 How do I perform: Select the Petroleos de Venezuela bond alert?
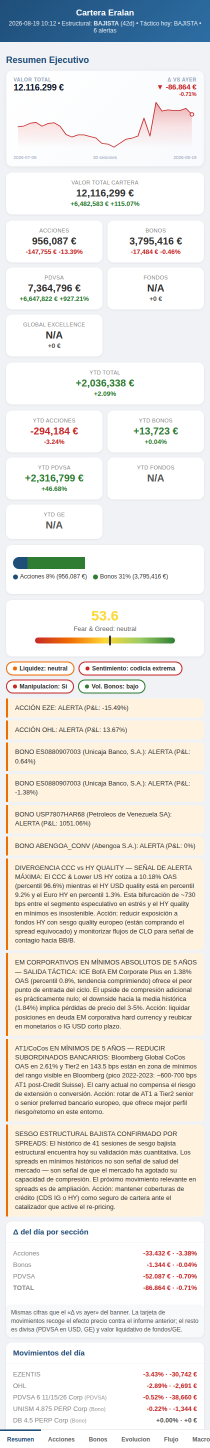pos(105,818)
